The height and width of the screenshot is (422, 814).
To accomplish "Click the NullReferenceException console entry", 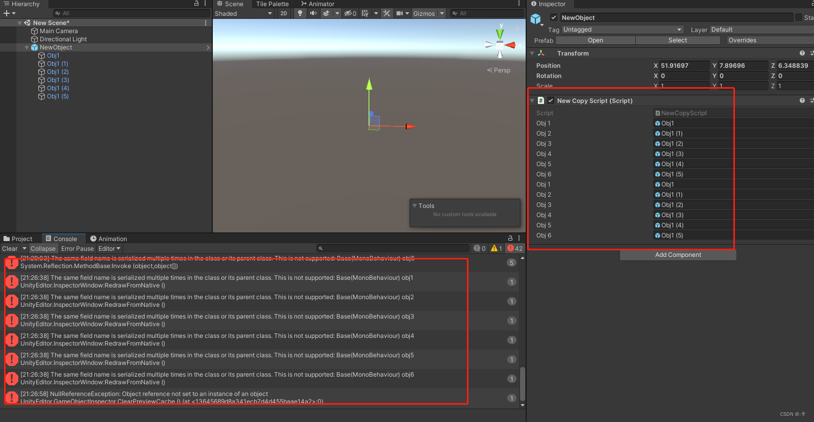I will coord(260,398).
